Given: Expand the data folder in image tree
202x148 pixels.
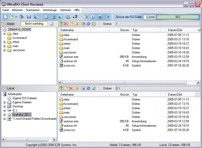Looking at the screenshot, I should (x=5, y=34).
